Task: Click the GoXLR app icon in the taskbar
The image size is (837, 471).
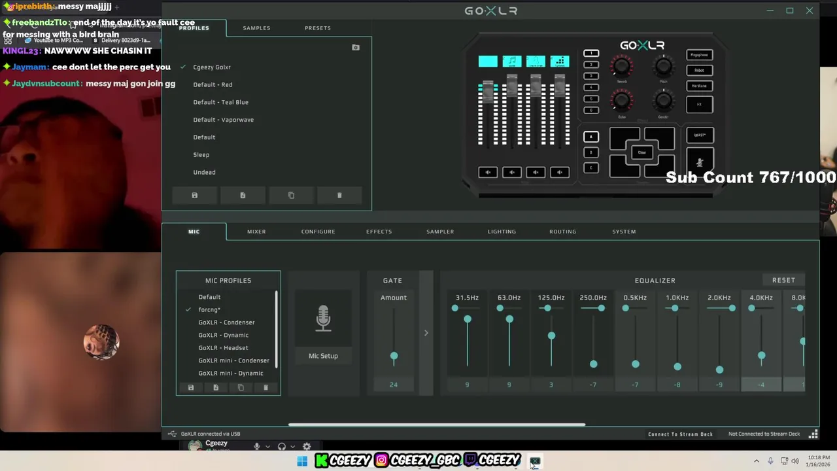Action: (535, 462)
